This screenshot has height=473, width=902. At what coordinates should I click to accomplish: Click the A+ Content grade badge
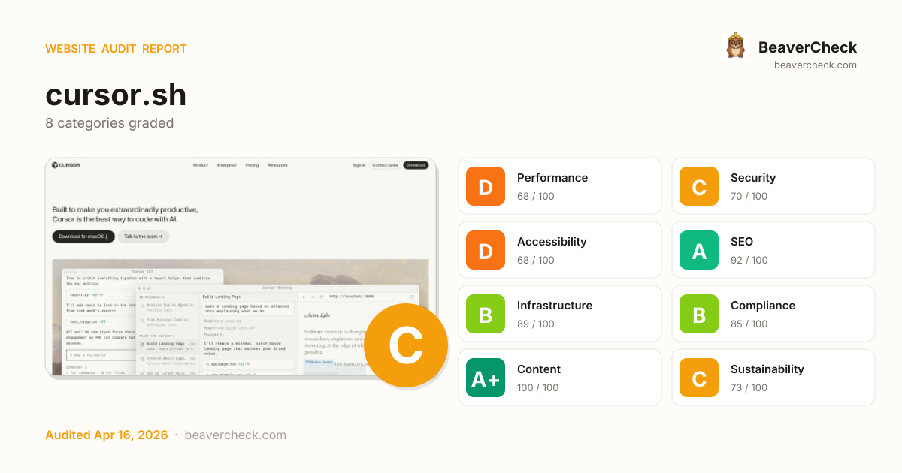tap(486, 378)
